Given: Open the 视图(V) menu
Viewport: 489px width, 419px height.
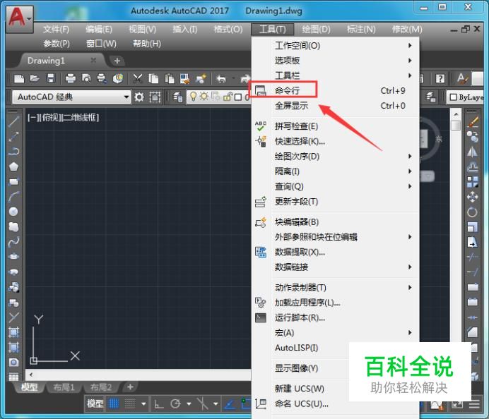Looking at the screenshot, I should coord(143,29).
